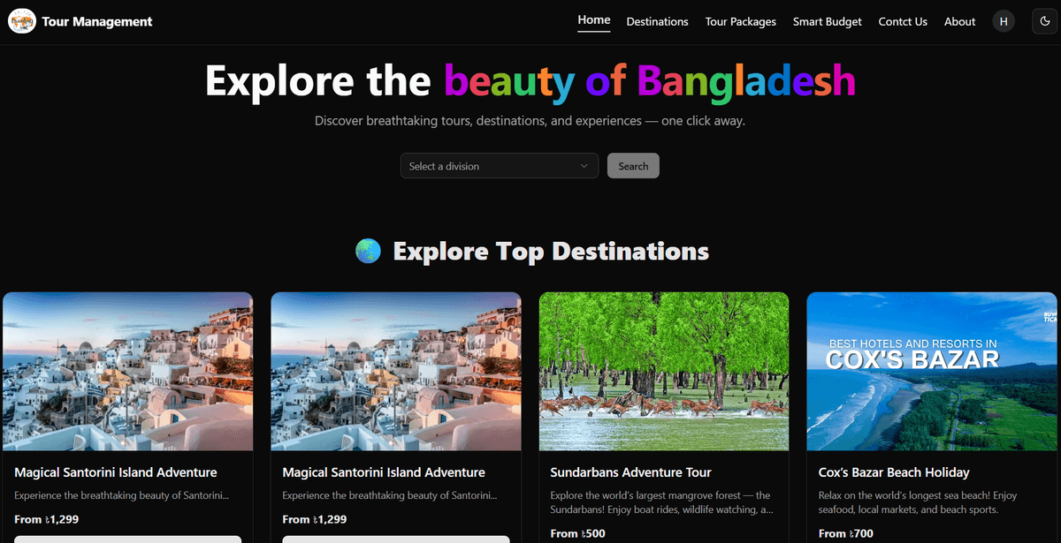The image size is (1061, 543).
Task: Select the first Santorini card image
Action: (128, 372)
